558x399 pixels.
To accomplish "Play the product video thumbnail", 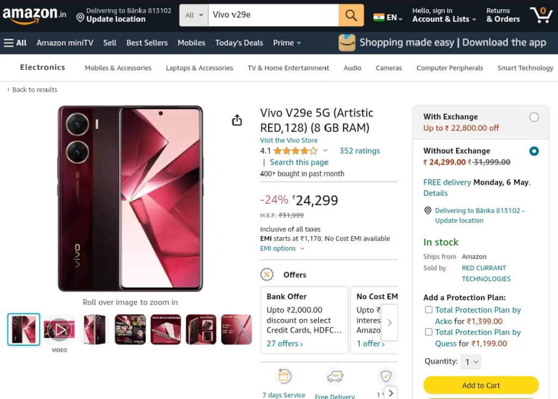I will click(x=59, y=329).
